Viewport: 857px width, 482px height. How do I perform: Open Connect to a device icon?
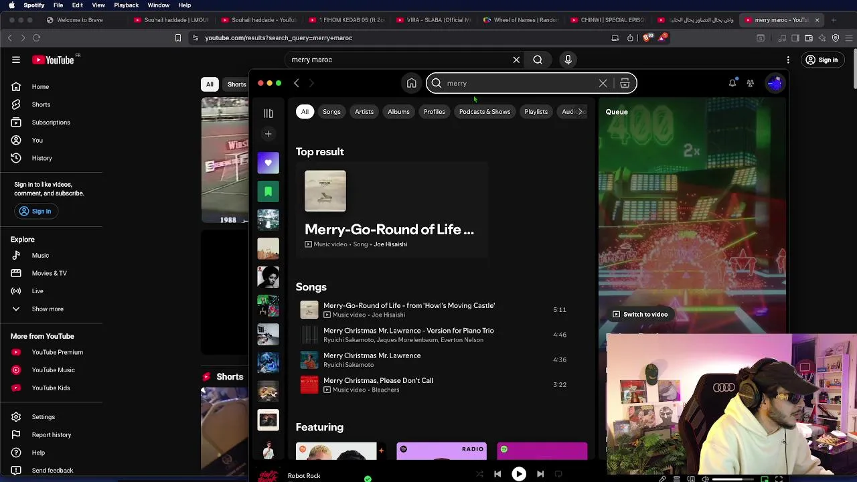pyautogui.click(x=691, y=479)
